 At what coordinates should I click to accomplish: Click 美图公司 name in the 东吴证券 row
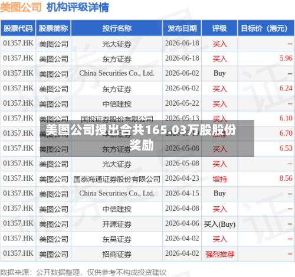pyautogui.click(x=54, y=239)
